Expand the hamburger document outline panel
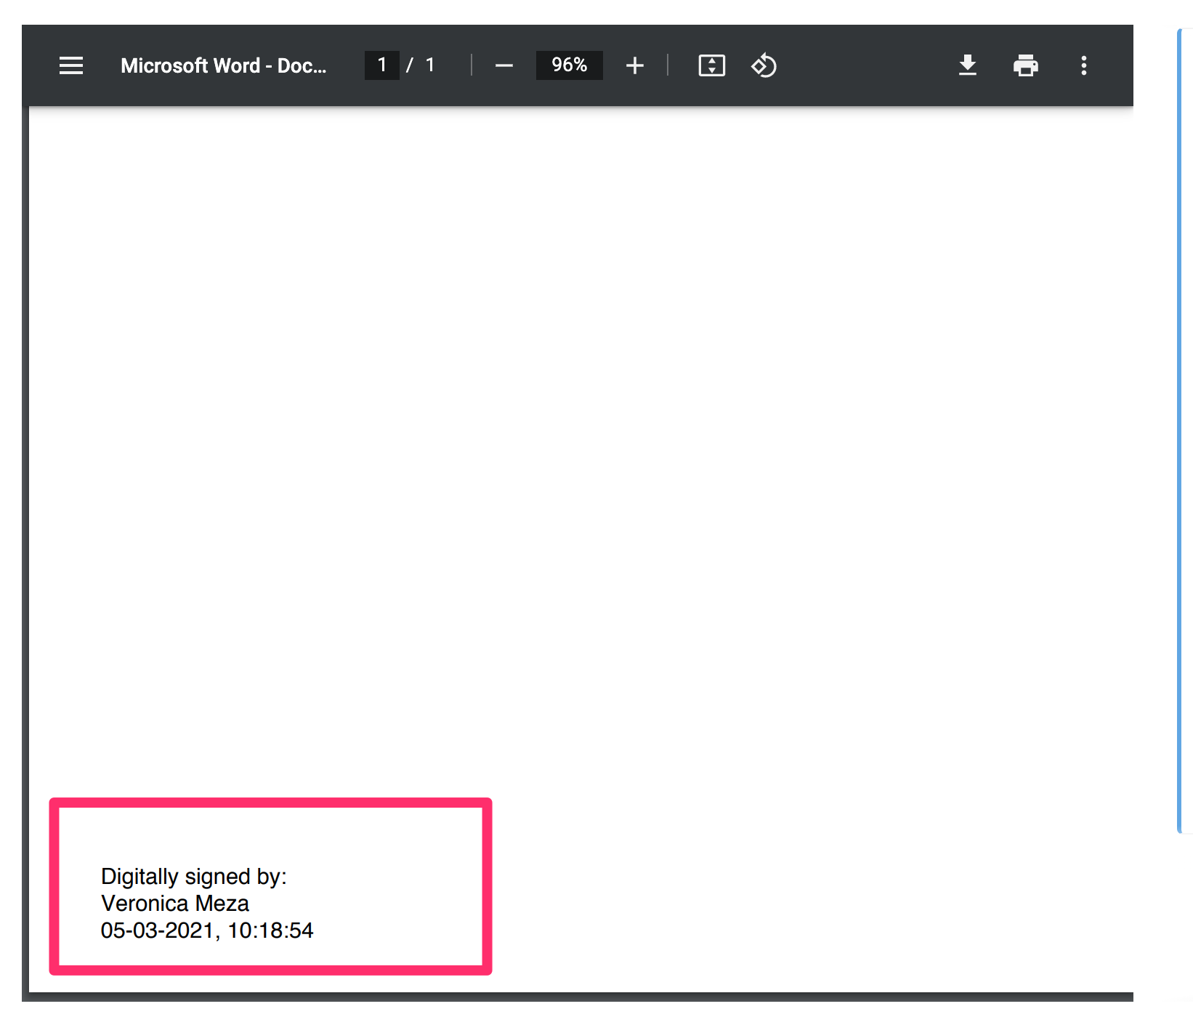This screenshot has width=1193, height=1025. [x=70, y=65]
